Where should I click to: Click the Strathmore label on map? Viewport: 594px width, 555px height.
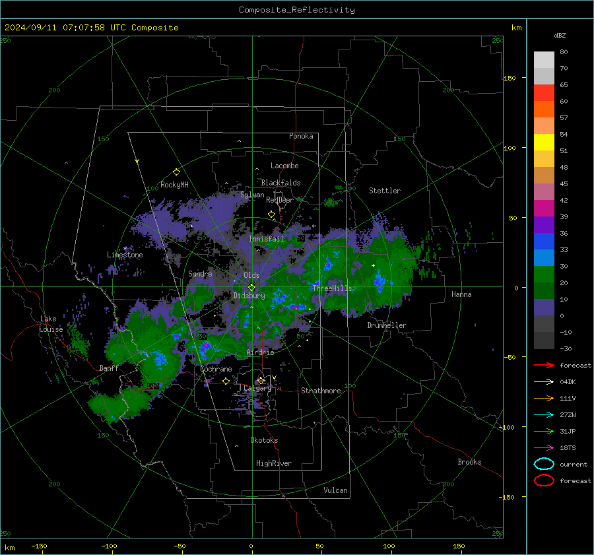tap(321, 391)
